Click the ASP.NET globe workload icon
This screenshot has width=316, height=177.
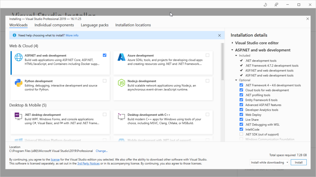pos(18,58)
